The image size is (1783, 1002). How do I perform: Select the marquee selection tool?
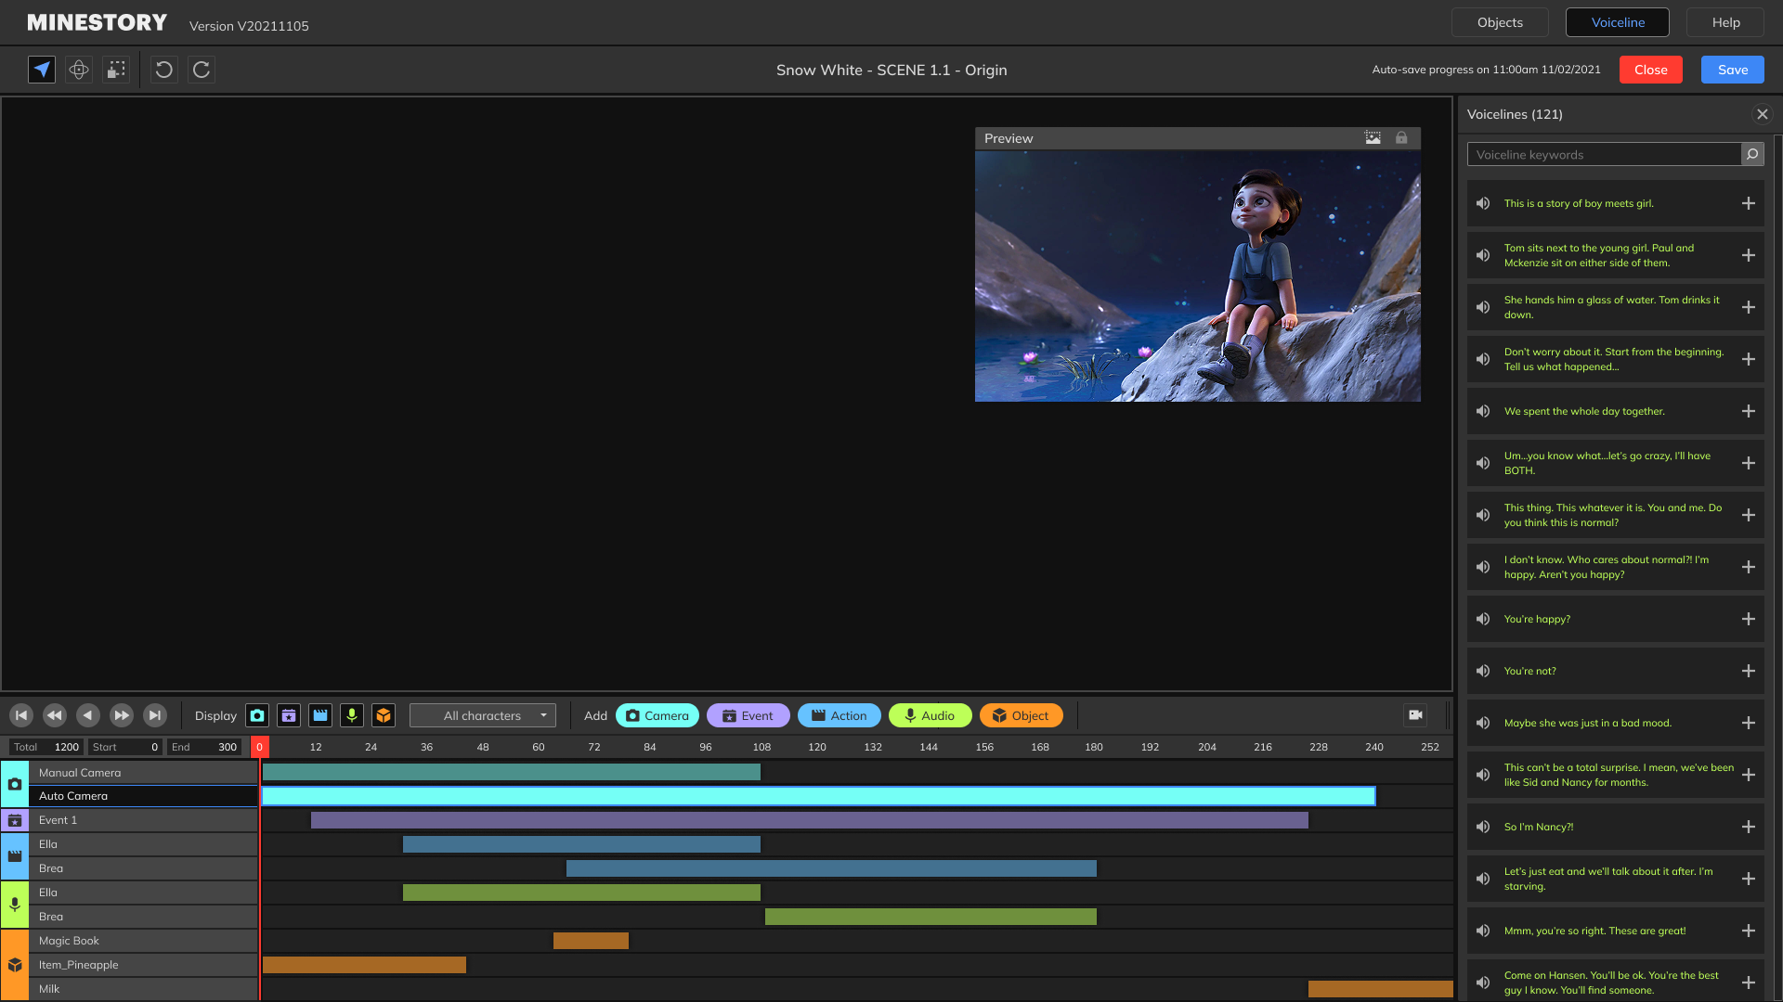tap(116, 70)
